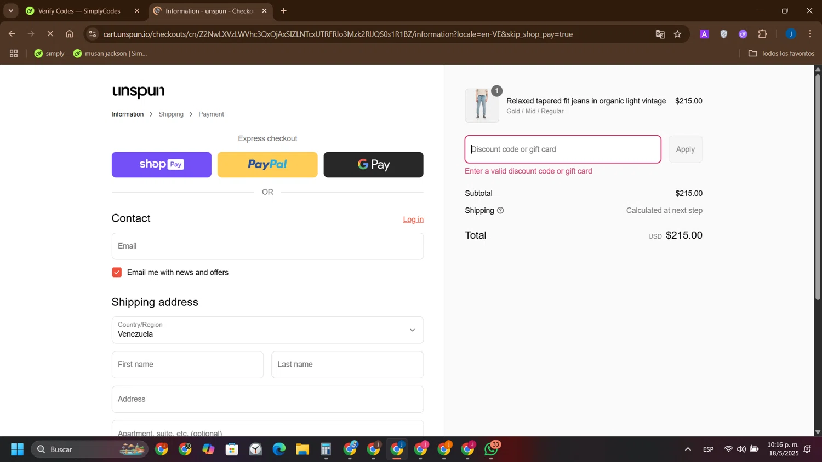Viewport: 822px width, 462px height.
Task: Focus the Last name field
Action: point(347,365)
